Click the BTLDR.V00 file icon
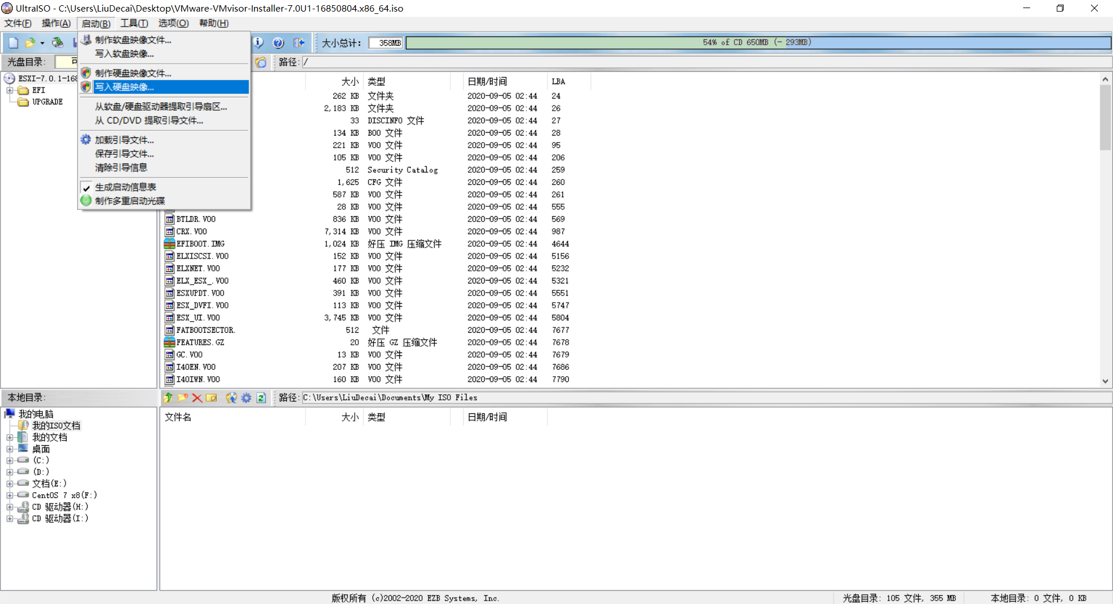 pos(169,219)
